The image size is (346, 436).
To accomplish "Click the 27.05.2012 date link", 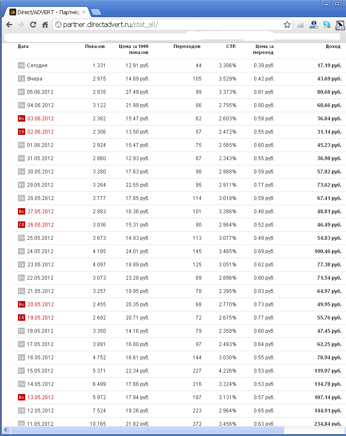I will (40, 212).
